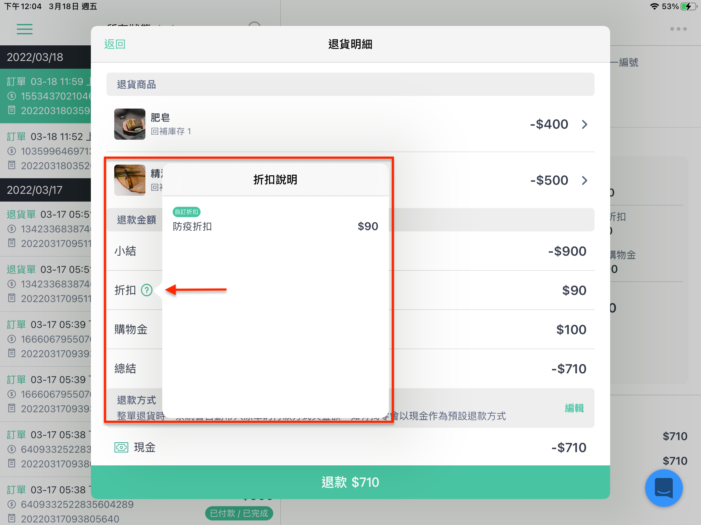
Task: Tap order number 2022031709380564​0
Action: click(70, 519)
